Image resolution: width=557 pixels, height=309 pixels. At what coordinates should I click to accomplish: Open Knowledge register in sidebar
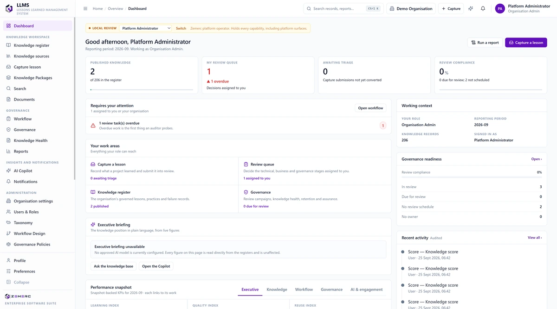click(37, 45)
